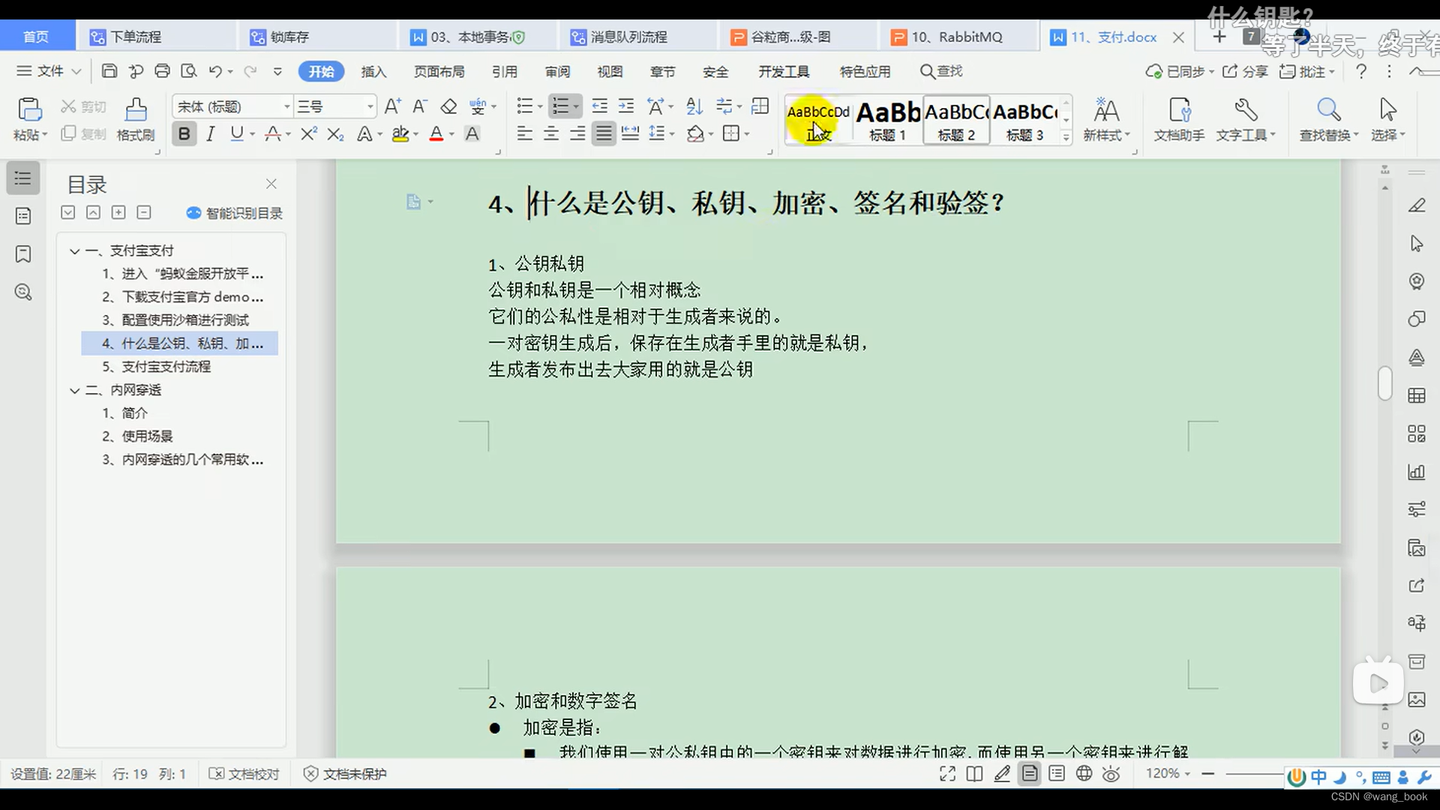Screen dimensions: 1440x810
Task: Click the full-screen expand icon in status bar
Action: coord(947,774)
